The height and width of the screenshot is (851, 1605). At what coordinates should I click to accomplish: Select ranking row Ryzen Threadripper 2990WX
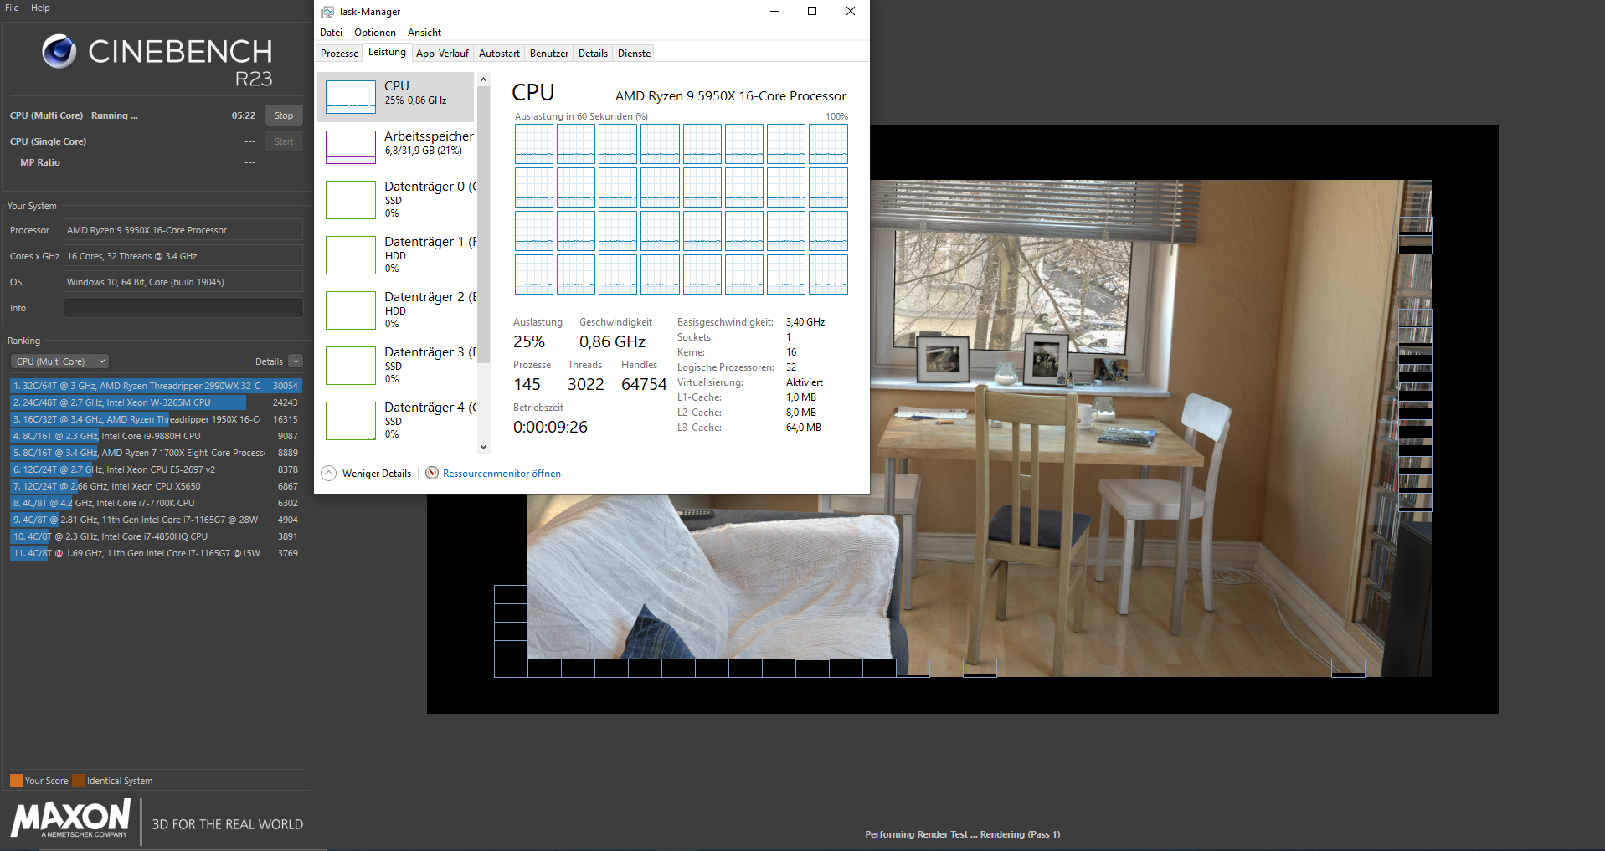156,386
